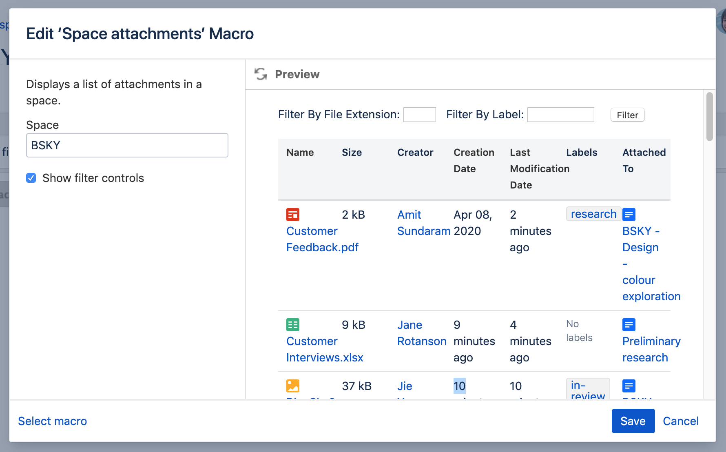Click the orange image file icon
This screenshot has height=452, width=726.
[292, 386]
